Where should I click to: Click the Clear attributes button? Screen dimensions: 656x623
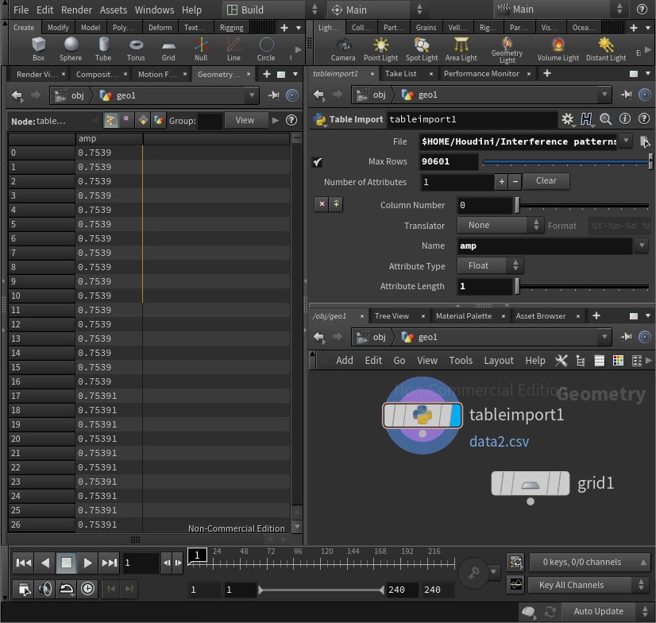(546, 181)
